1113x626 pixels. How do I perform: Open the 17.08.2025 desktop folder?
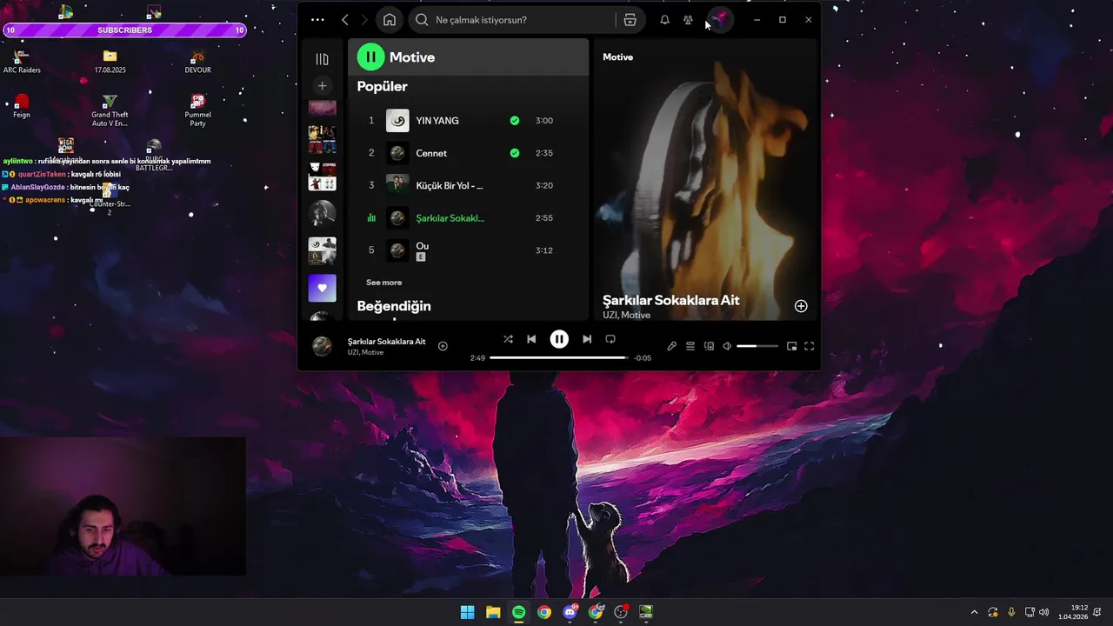pos(110,62)
